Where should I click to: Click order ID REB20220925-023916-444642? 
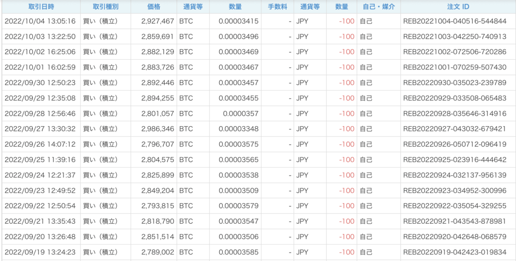coord(455,159)
